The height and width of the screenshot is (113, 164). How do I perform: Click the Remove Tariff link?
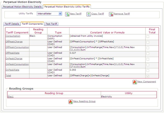pos(122,14)
